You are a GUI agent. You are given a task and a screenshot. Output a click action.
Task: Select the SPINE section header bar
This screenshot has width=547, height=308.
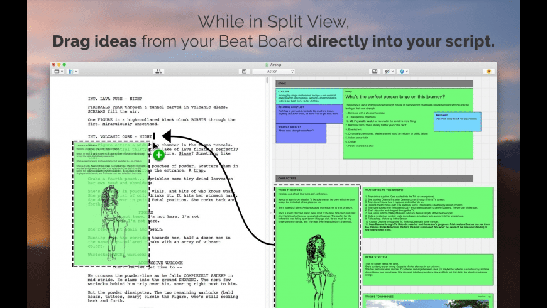point(374,84)
